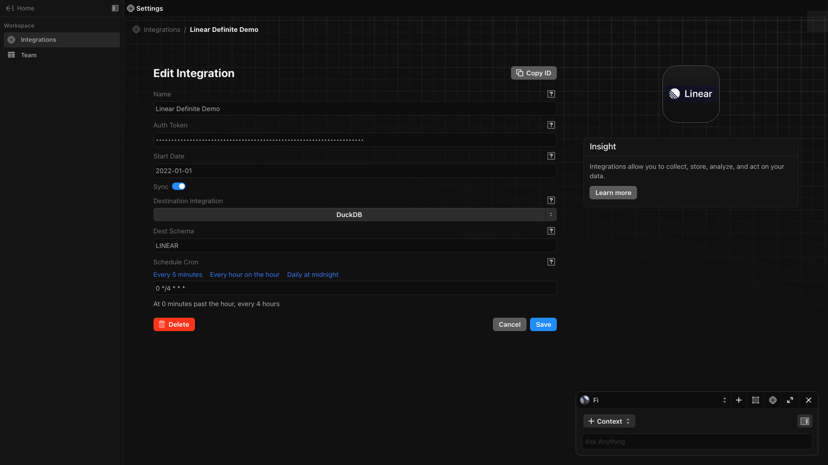Click the sidebar collapse icon near Home

(x=115, y=8)
